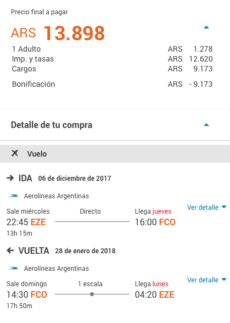The width and height of the screenshot is (230, 323).
Task: Select the Vuelo section header
Action: pyautogui.click(x=115, y=154)
